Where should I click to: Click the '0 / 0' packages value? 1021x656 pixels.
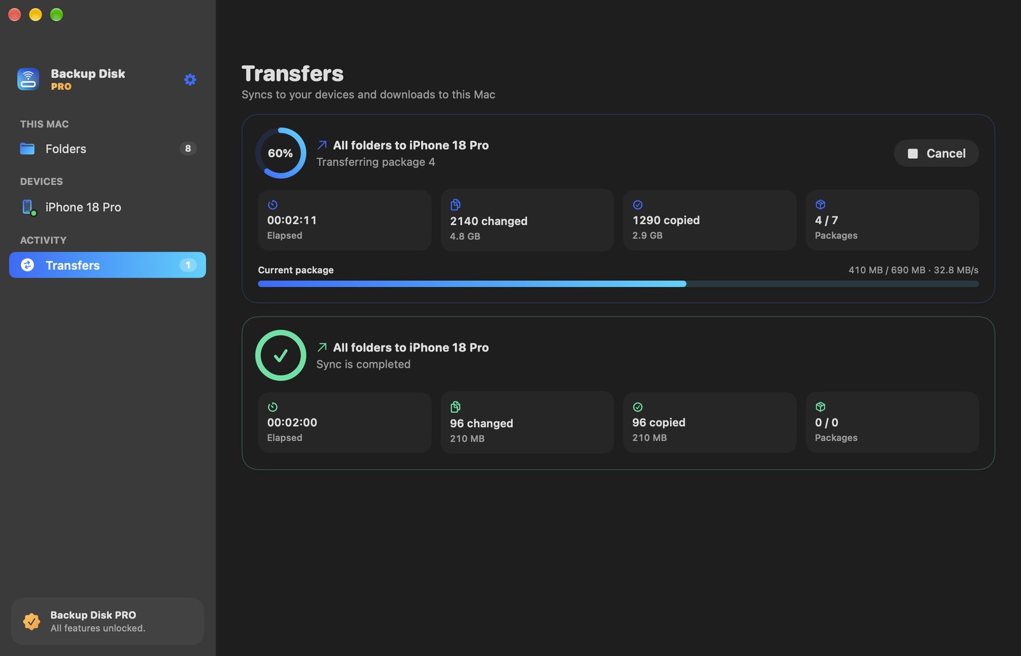(x=826, y=422)
